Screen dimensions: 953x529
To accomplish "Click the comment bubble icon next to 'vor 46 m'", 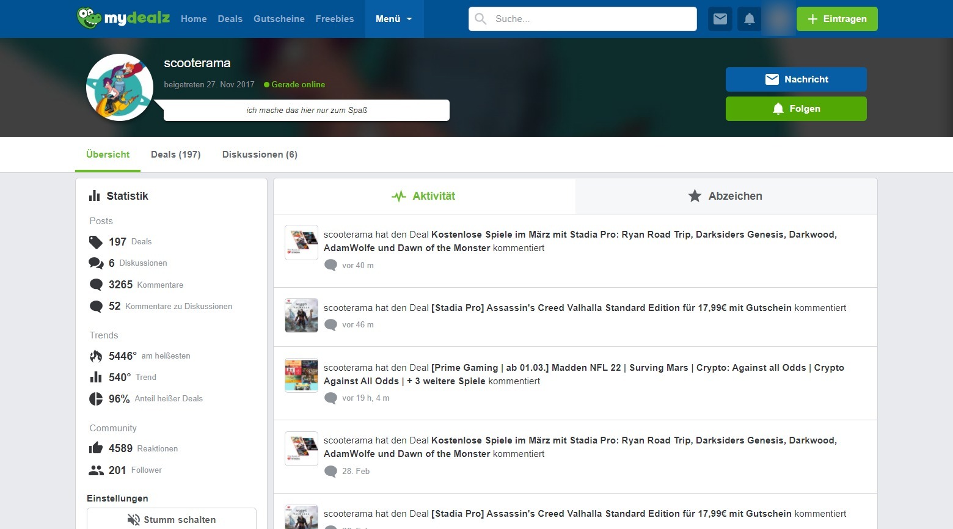I will click(330, 325).
